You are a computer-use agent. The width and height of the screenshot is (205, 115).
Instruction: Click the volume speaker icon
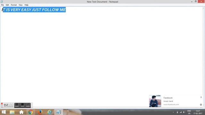point(184,112)
